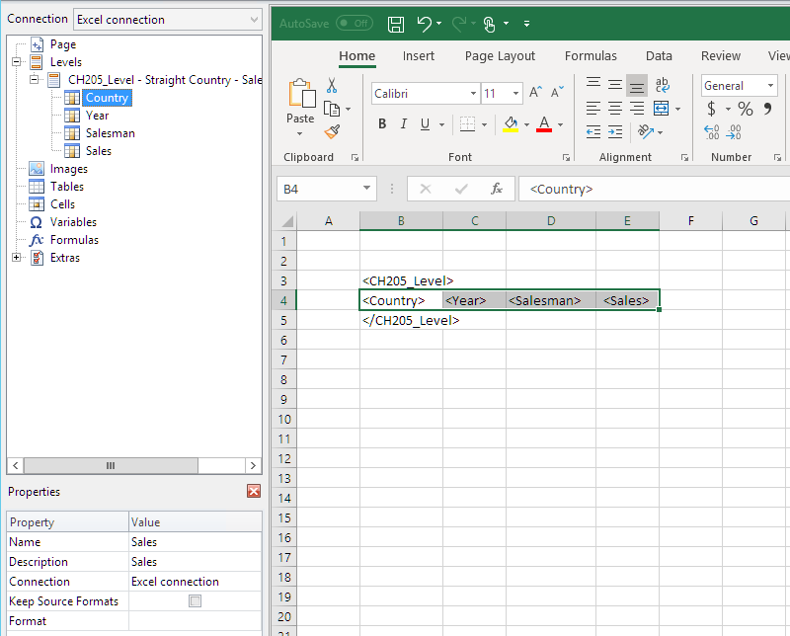
Task: Toggle Underline formatting
Action: click(x=426, y=124)
